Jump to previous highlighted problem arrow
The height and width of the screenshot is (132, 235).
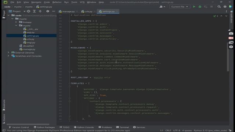[x=221, y=16]
